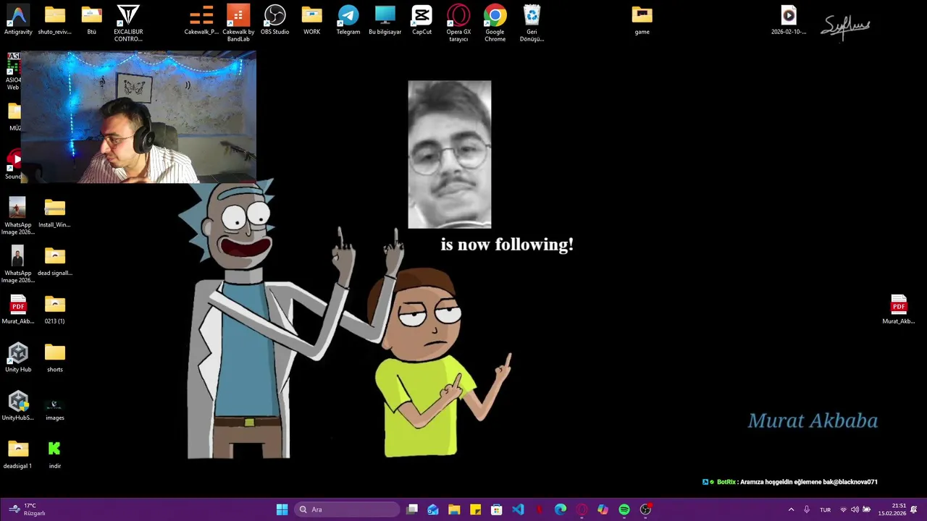927x521 pixels.
Task: Launch Cakewalk by BandLab
Action: 238,23
